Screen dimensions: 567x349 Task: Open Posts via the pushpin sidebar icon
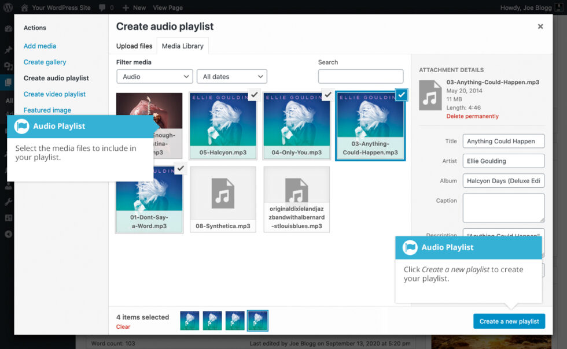click(x=8, y=50)
